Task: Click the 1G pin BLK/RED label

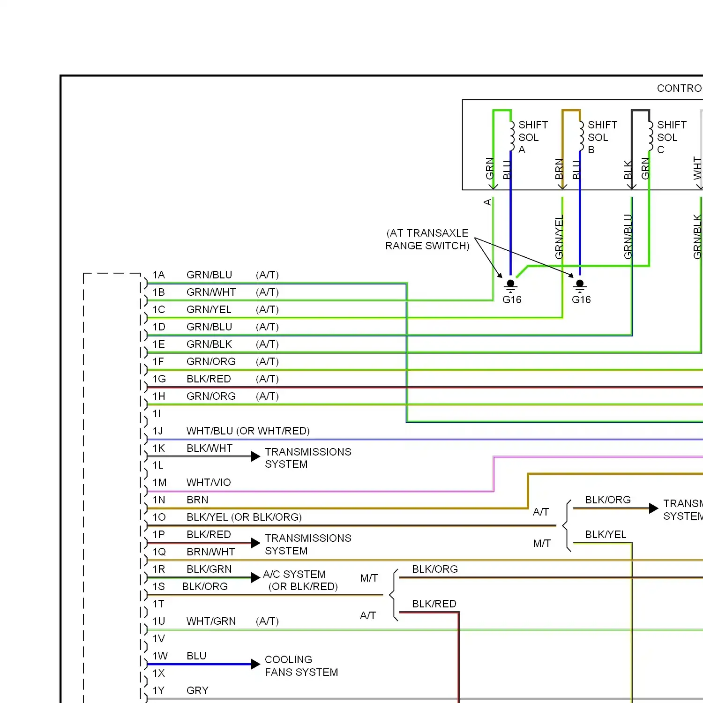Action: [209, 379]
